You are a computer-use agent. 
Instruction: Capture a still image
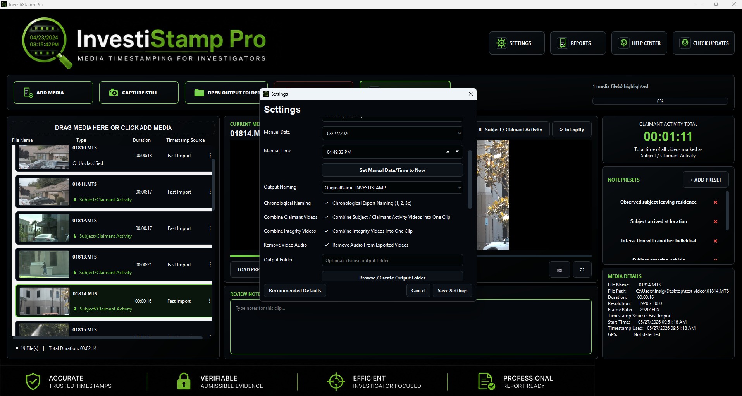coord(139,93)
